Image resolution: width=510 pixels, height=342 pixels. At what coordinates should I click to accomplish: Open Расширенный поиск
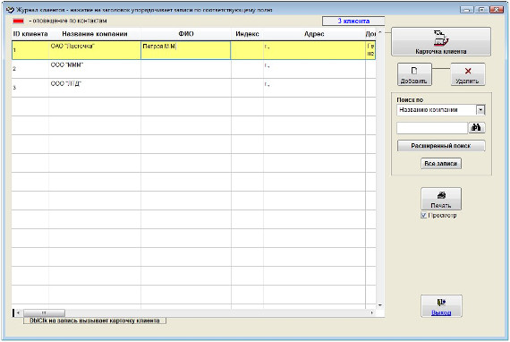click(x=441, y=146)
